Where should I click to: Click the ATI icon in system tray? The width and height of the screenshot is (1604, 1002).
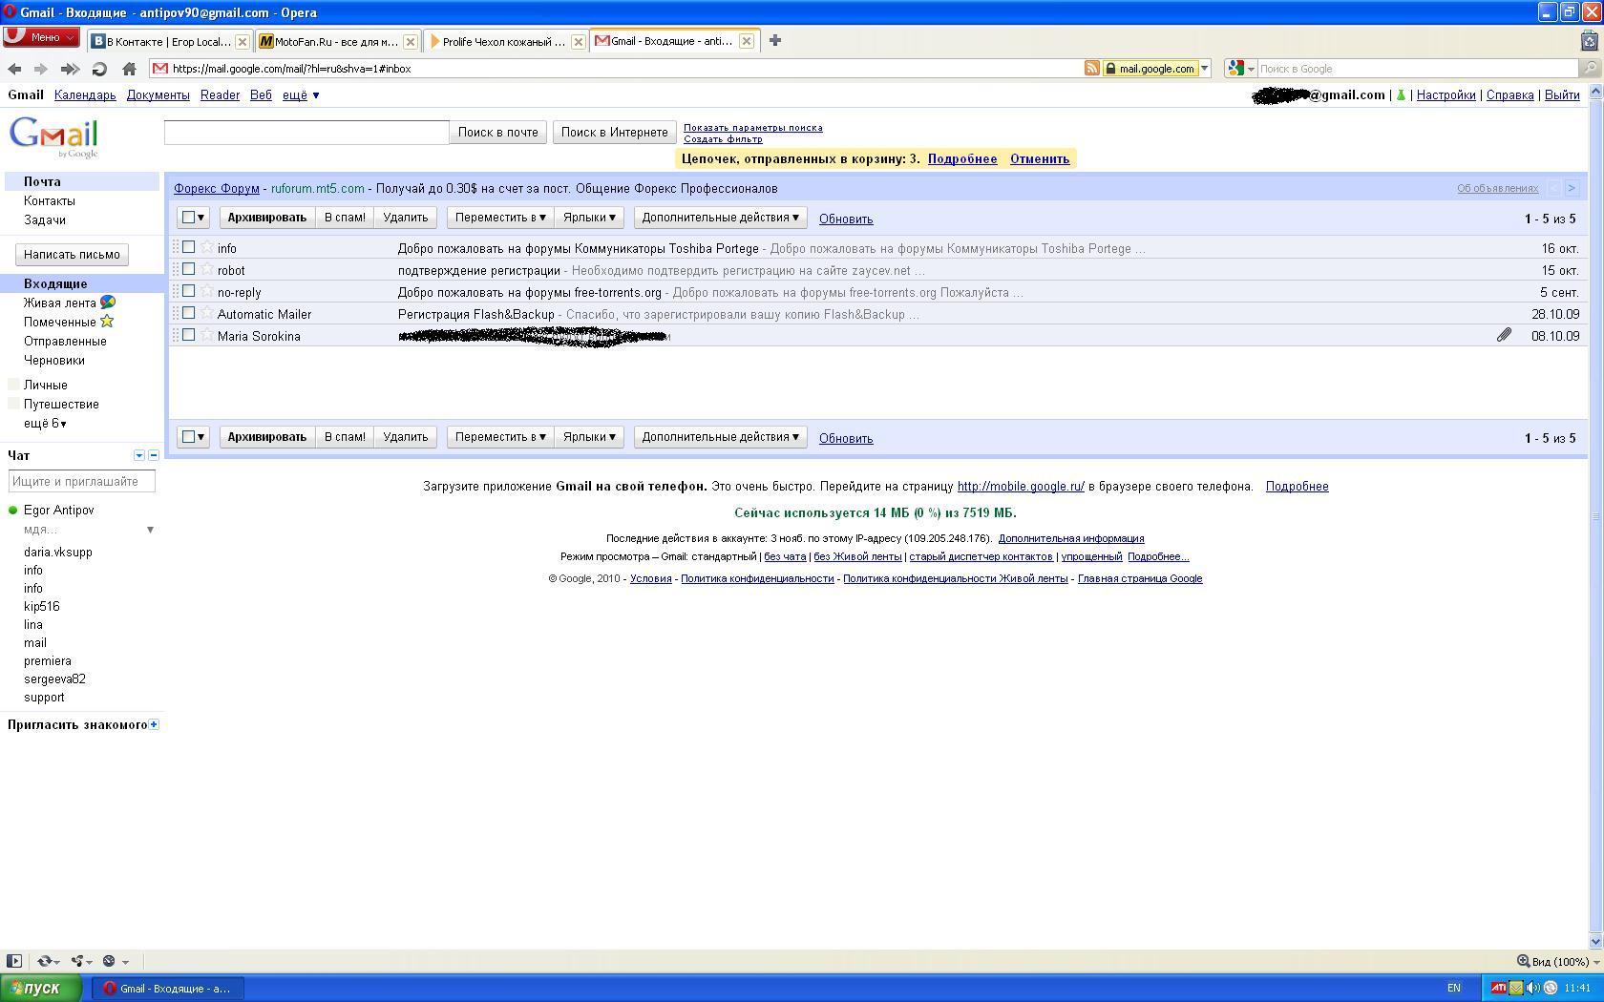(1498, 988)
